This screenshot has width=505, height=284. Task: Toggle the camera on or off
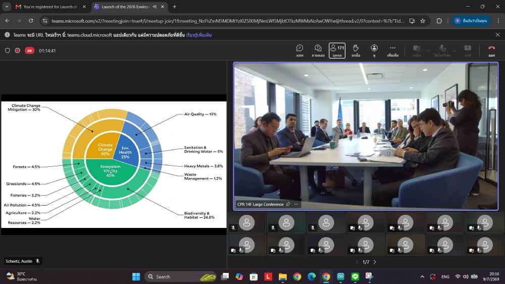pyautogui.click(x=417, y=51)
